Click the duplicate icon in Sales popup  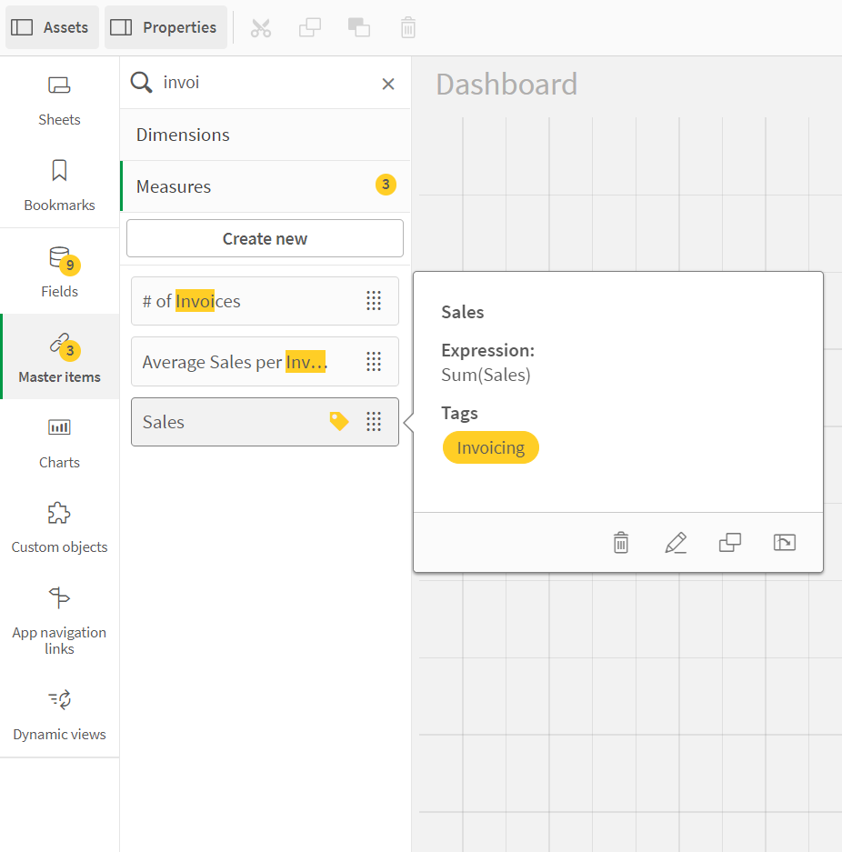[729, 543]
